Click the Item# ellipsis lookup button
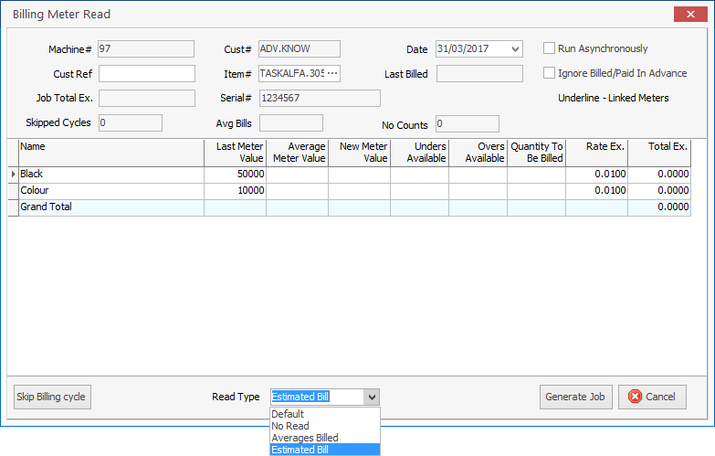 click(x=331, y=73)
